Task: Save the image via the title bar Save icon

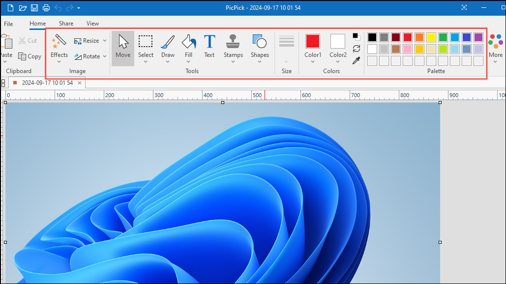Action: click(34, 7)
